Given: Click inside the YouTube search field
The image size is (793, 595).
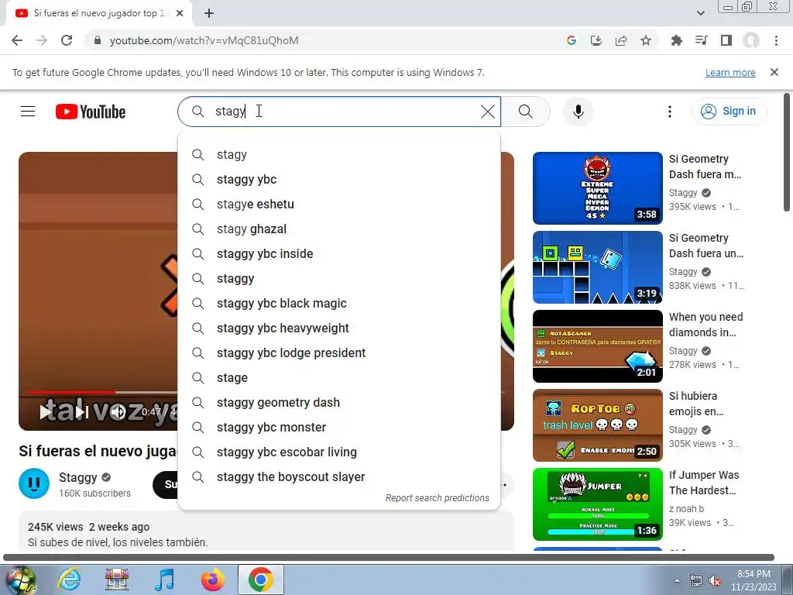Looking at the screenshot, I should point(339,112).
